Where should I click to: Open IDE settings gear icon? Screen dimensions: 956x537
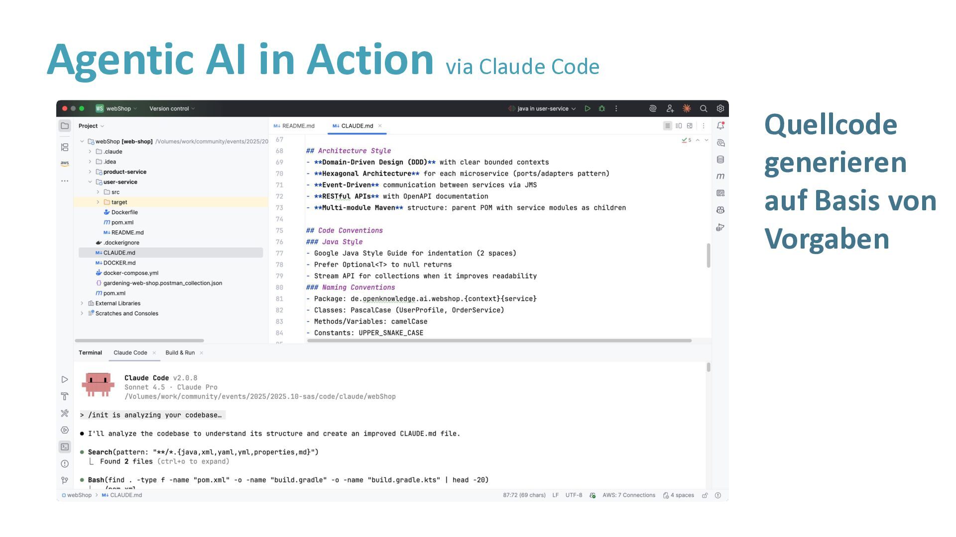(x=720, y=108)
